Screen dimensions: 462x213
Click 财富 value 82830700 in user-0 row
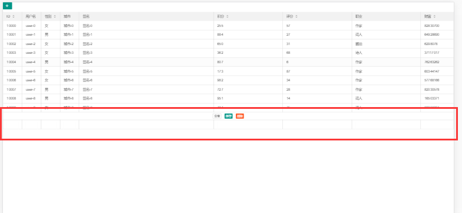[x=431, y=26]
